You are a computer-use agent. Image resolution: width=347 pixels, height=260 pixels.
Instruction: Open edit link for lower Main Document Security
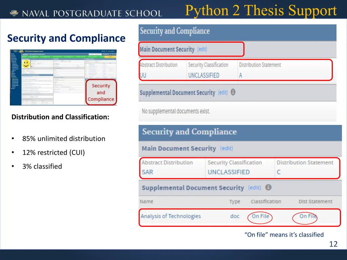(227, 148)
